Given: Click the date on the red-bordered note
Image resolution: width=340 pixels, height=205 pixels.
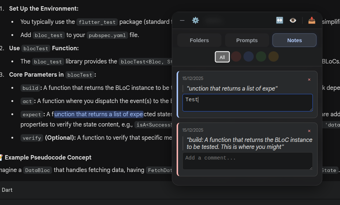Looking at the screenshot, I should click(193, 130).
